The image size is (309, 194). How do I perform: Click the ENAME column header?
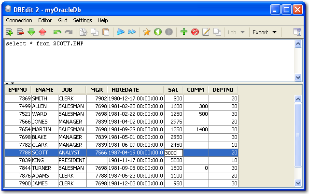[x=43, y=90]
